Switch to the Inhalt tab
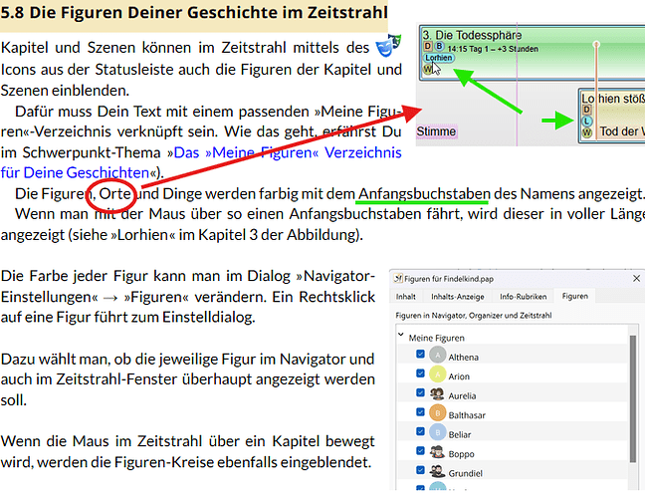The width and height of the screenshot is (645, 498). (x=406, y=297)
